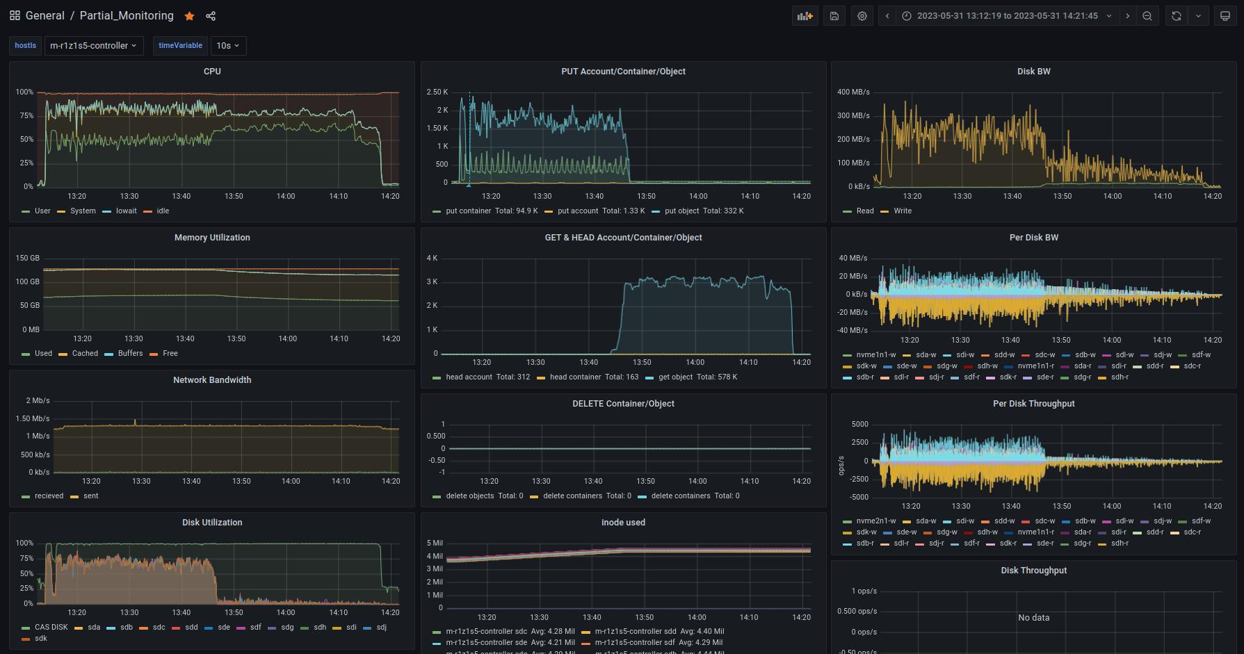Open dashboard settings gear

[x=862, y=16]
